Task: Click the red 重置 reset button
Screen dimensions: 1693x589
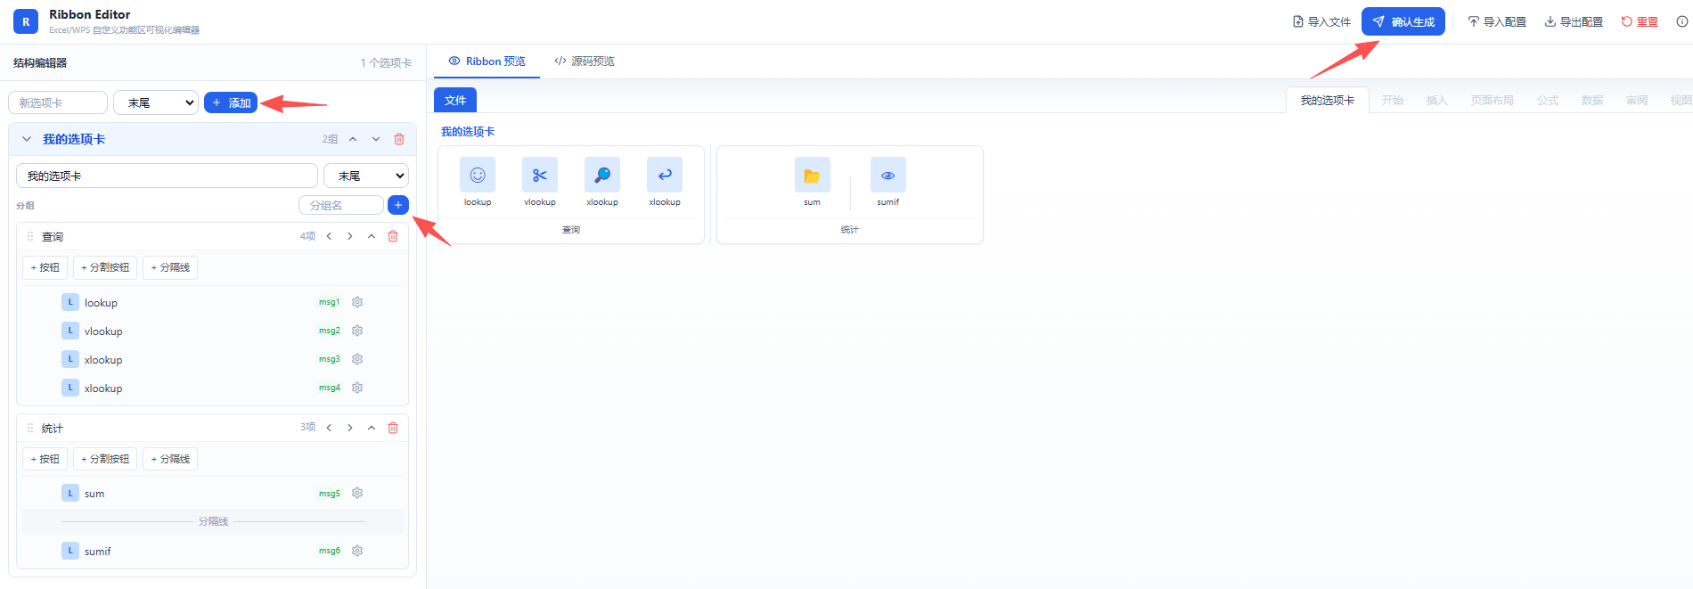Action: pyautogui.click(x=1640, y=21)
